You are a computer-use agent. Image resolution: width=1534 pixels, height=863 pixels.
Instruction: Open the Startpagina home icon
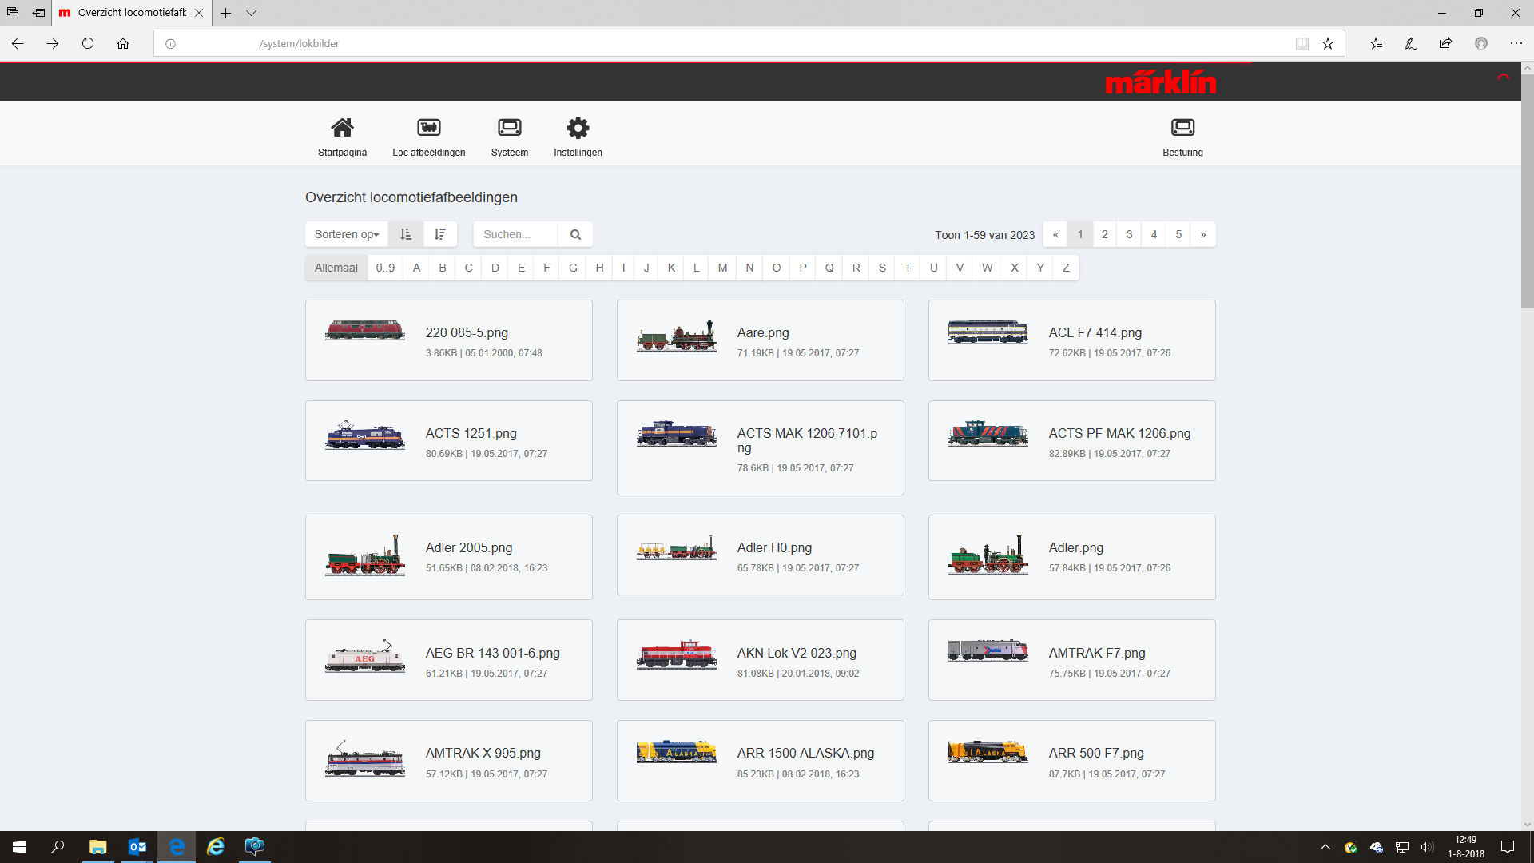[342, 128]
